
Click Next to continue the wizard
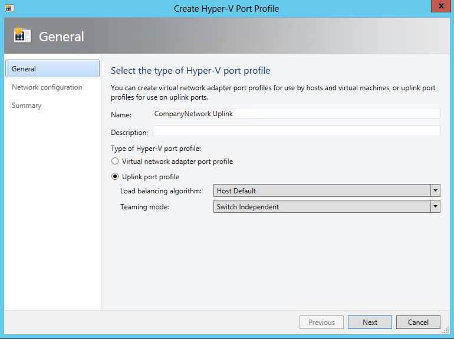[x=370, y=322]
